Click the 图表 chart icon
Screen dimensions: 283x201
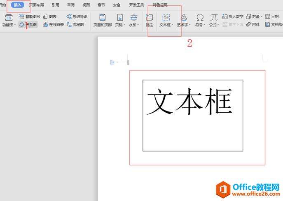pyautogui.click(x=45, y=17)
